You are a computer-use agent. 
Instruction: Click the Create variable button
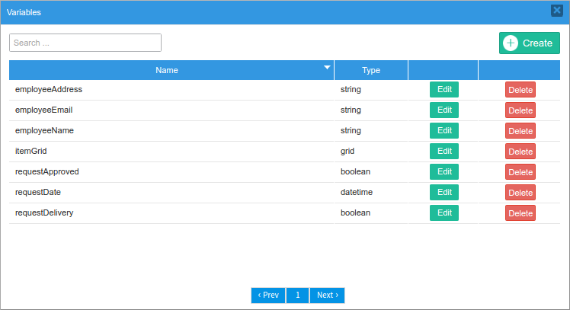pos(529,43)
